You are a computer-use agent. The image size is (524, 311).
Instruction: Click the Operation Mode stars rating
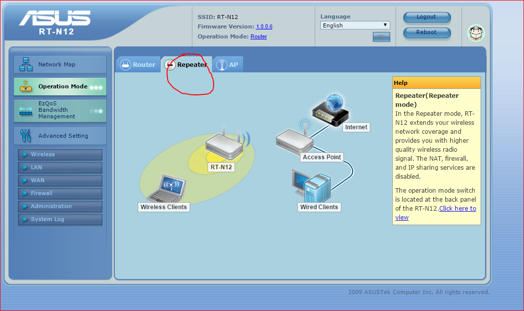click(96, 88)
